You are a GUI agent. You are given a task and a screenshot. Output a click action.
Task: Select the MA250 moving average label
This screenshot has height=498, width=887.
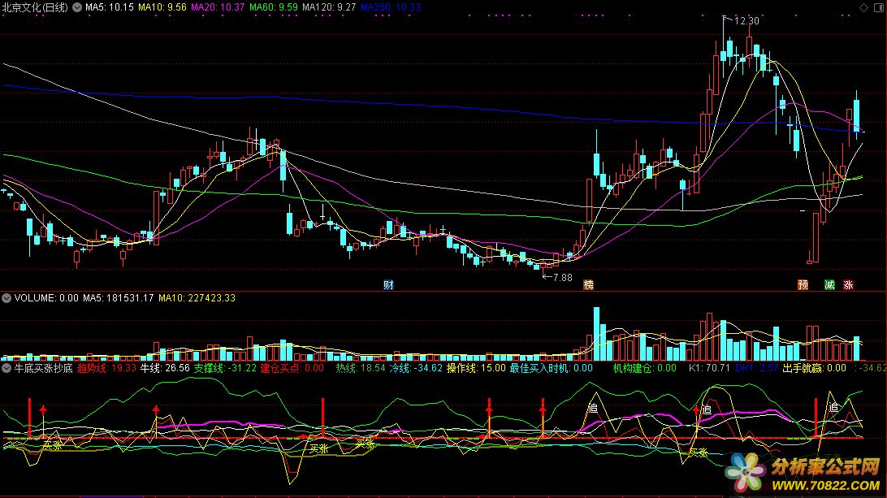(391, 6)
